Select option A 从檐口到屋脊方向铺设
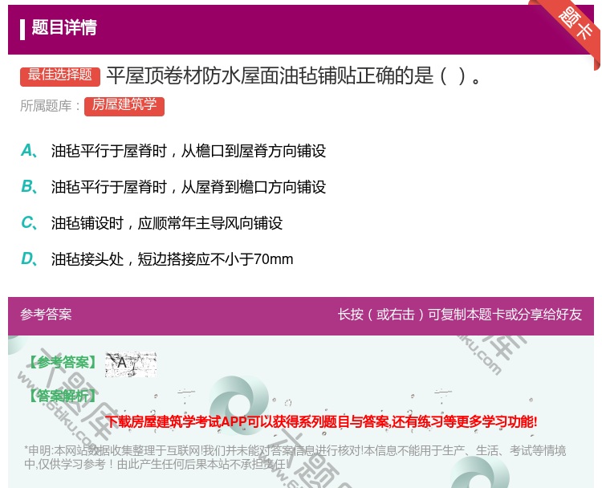Viewport: 602px width, 488px height. point(173,151)
